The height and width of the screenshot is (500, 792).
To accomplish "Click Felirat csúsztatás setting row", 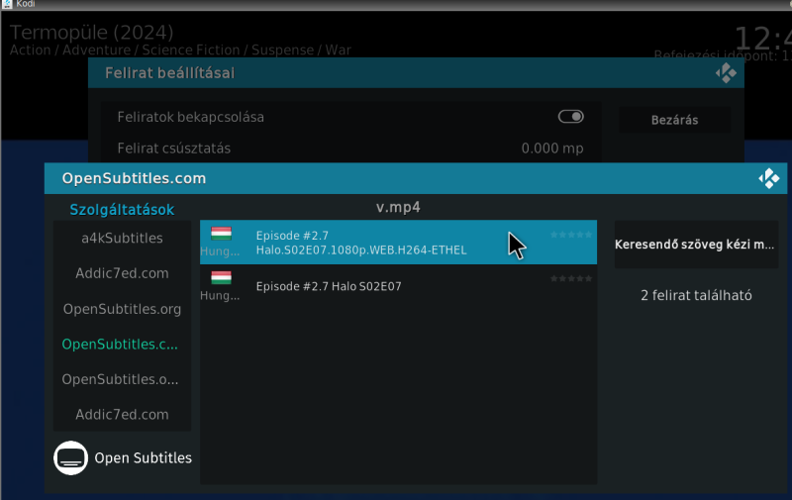I will [350, 148].
